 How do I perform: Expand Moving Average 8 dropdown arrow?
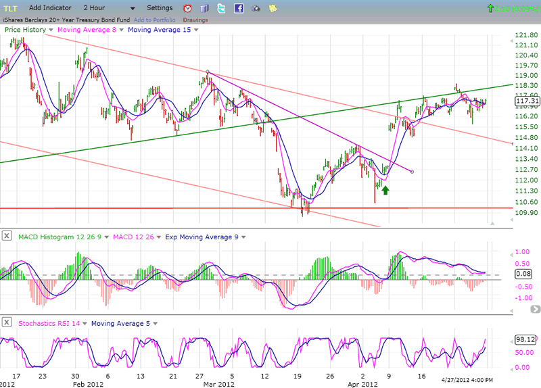[120, 30]
